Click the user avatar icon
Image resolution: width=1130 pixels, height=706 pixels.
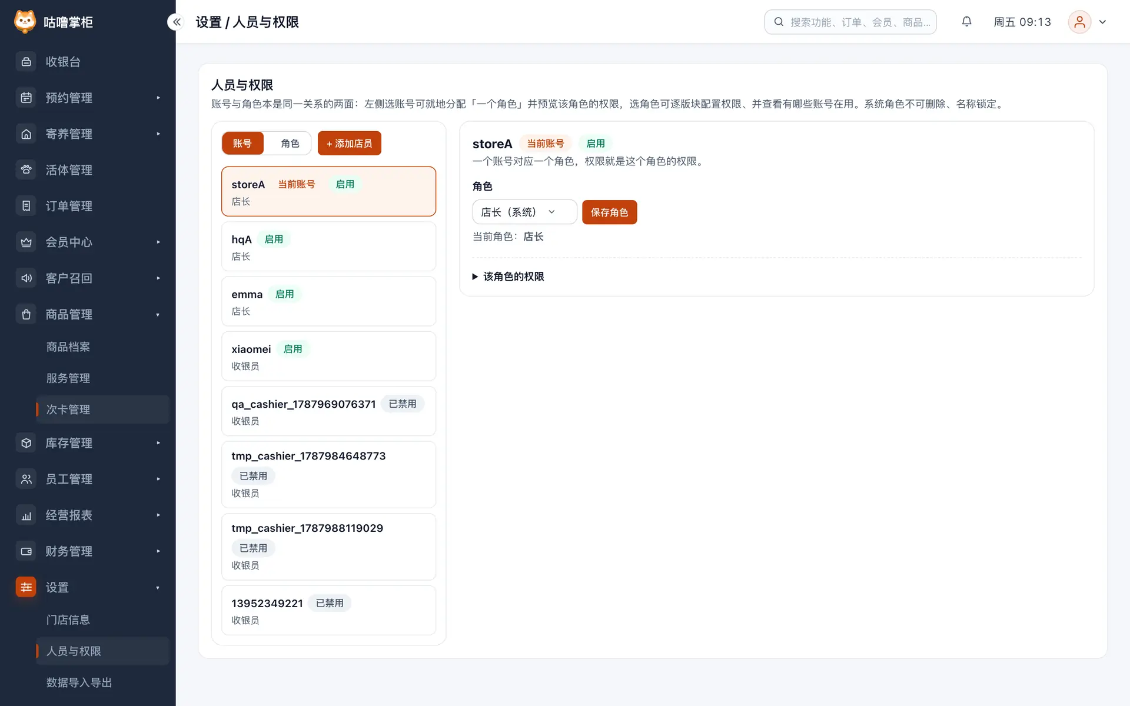pos(1079,22)
